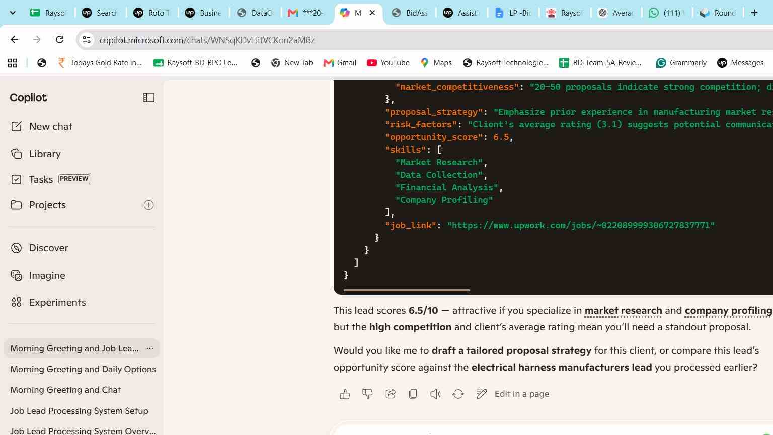This screenshot has width=773, height=435.
Task: Expand the browser tab search dropdown
Action: 13,13
